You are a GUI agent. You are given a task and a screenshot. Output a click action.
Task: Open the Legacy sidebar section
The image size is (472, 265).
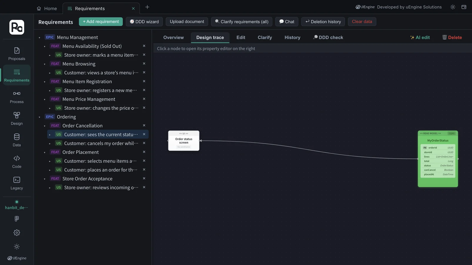click(17, 183)
